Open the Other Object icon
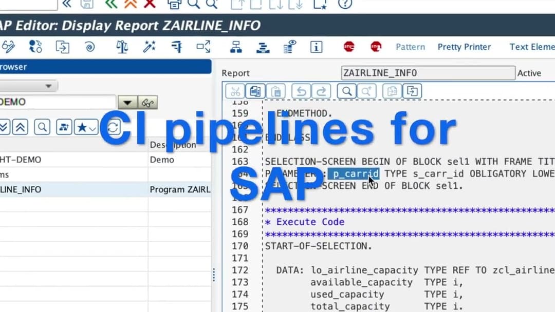The image size is (555, 312). point(63,47)
